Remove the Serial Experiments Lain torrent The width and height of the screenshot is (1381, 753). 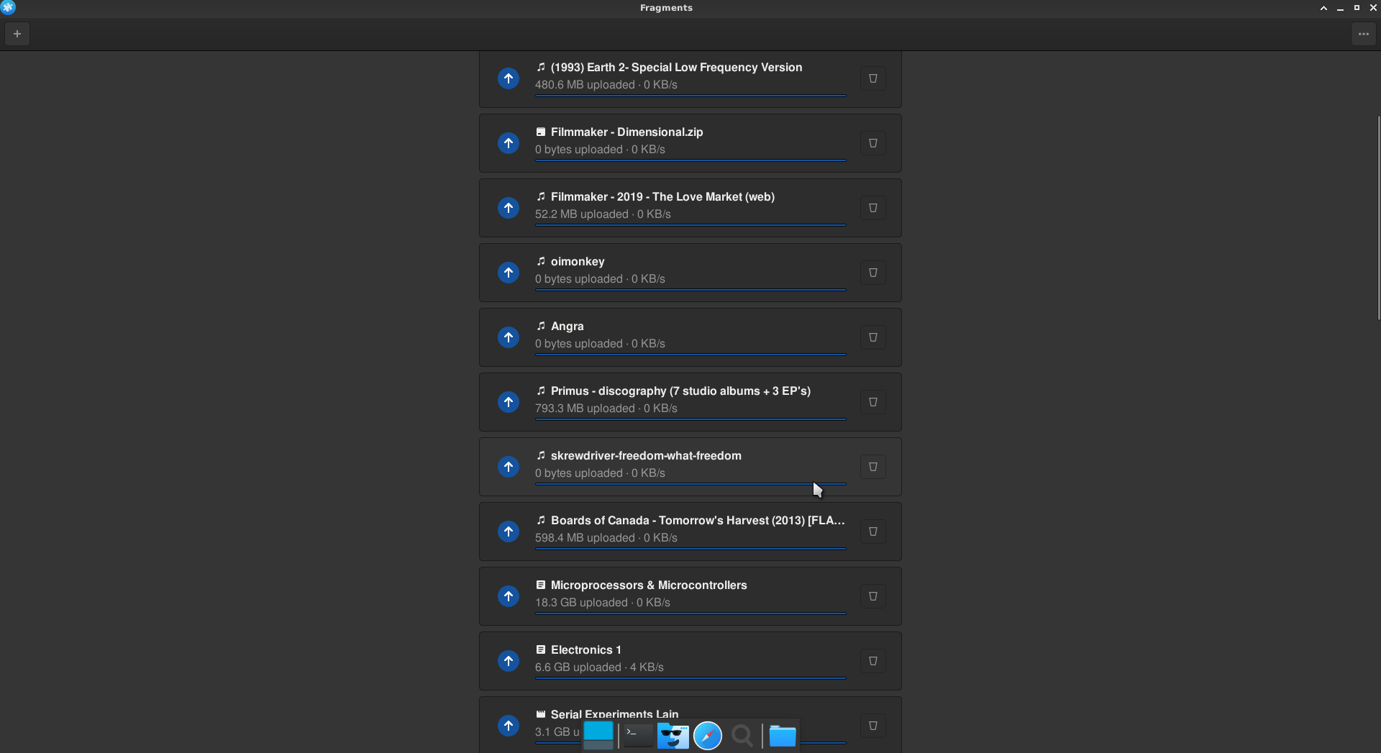tap(872, 726)
